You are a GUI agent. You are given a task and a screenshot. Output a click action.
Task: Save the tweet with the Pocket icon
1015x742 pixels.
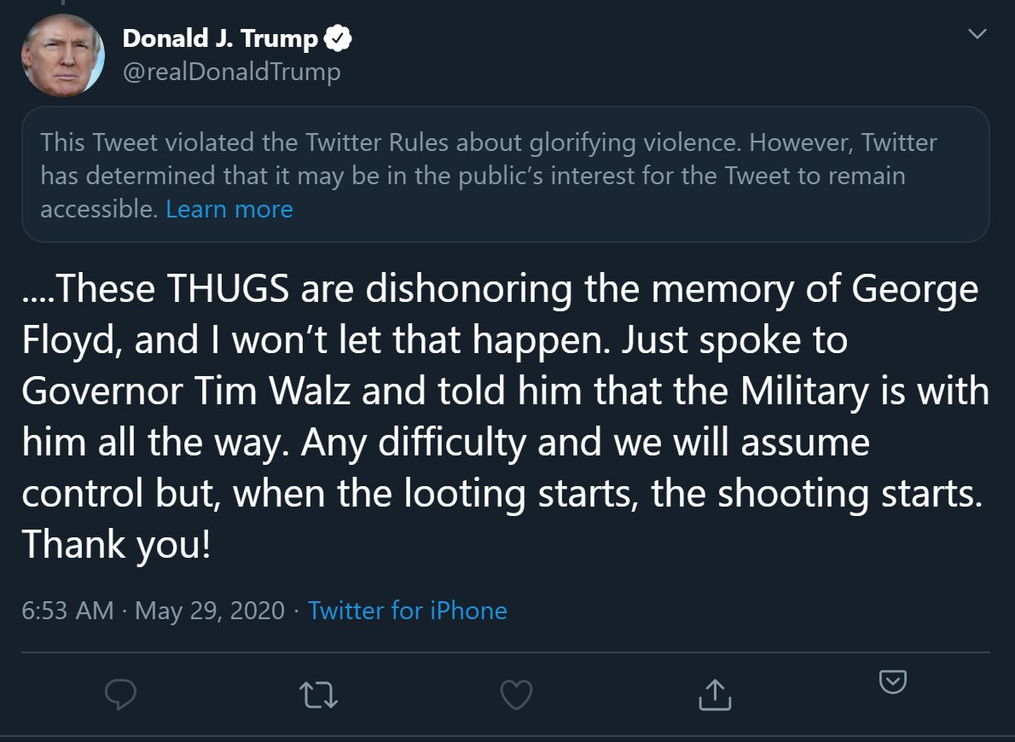tap(892, 682)
